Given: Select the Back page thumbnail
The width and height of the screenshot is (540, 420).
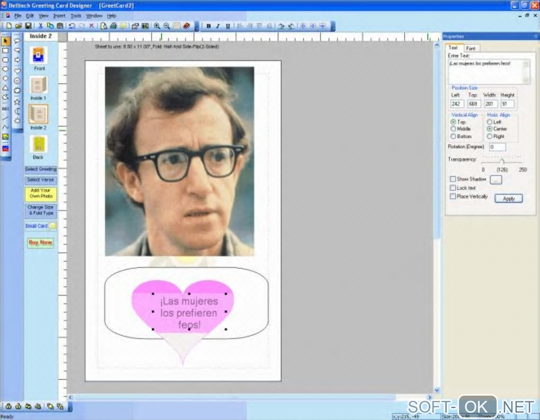Looking at the screenshot, I should [38, 145].
